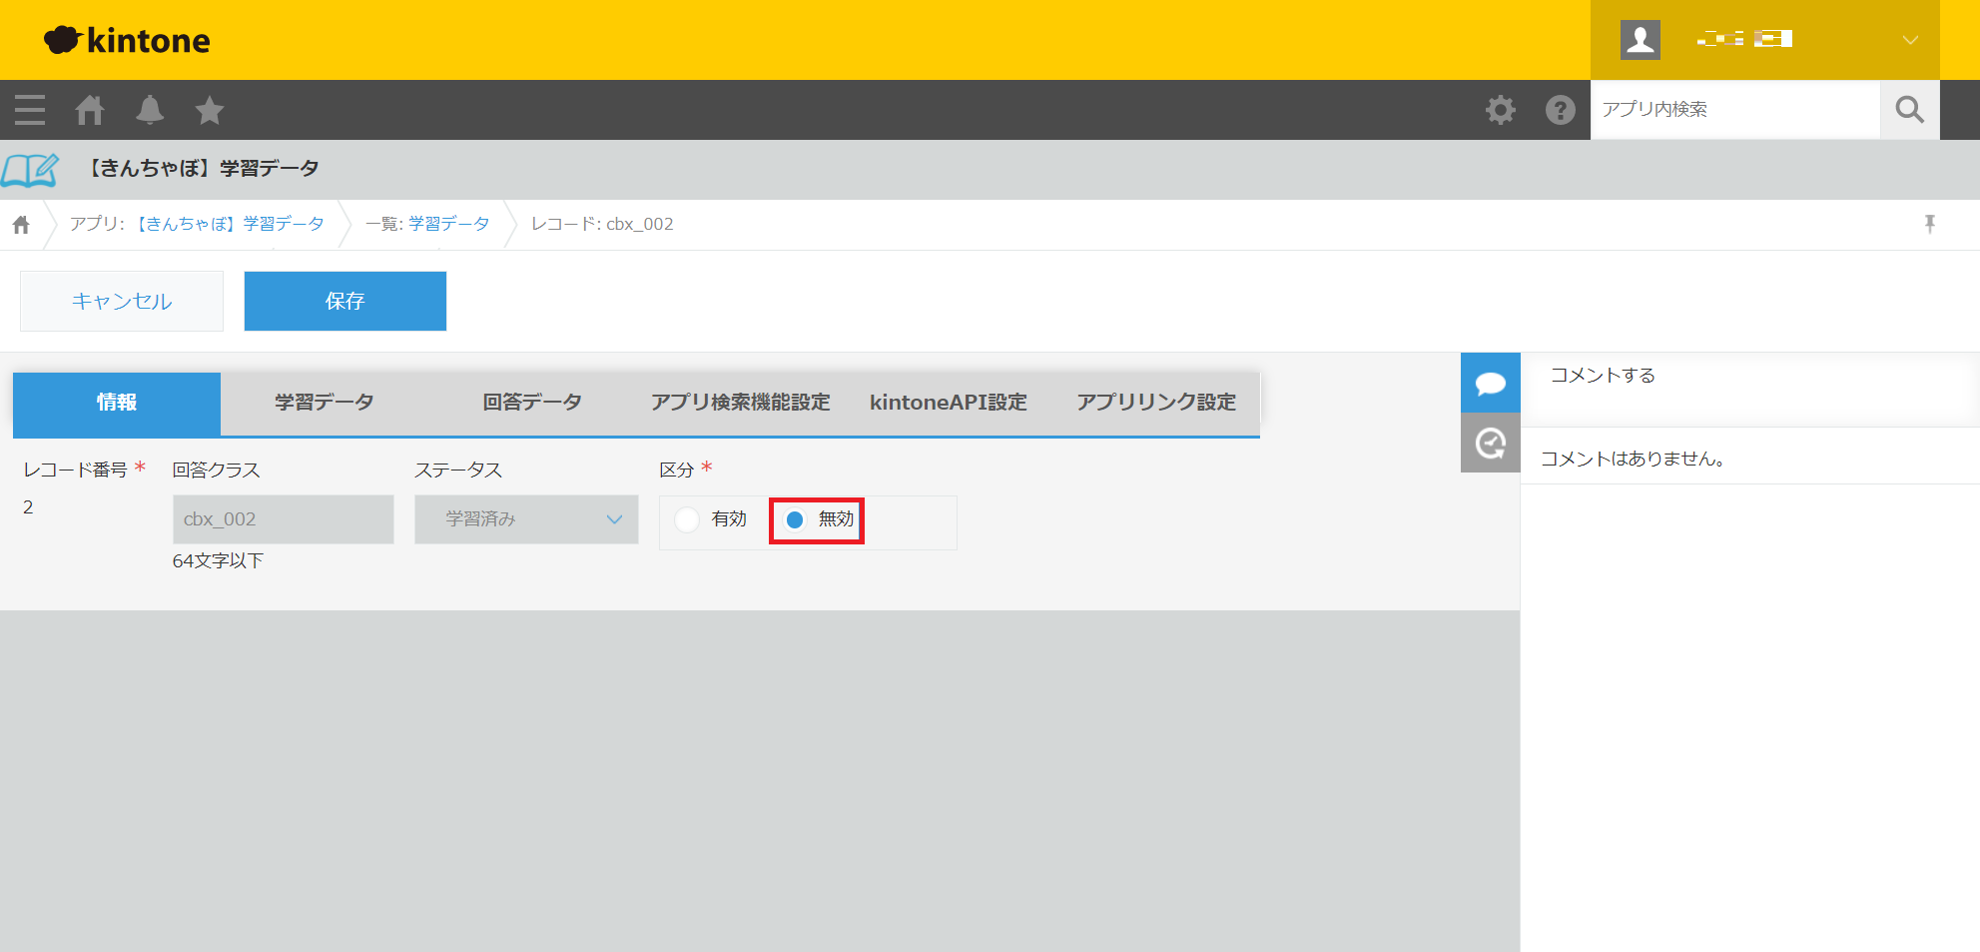Show the comments speech bubble panel
The height and width of the screenshot is (952, 1980).
coord(1490,383)
